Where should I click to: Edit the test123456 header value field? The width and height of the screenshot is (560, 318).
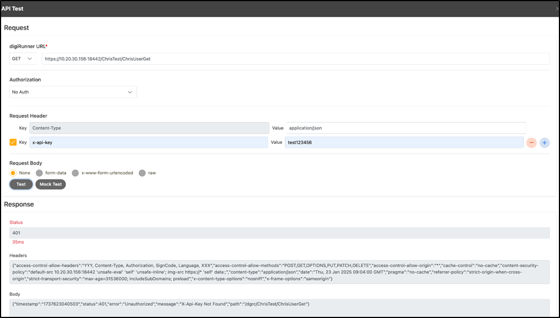(x=404, y=143)
